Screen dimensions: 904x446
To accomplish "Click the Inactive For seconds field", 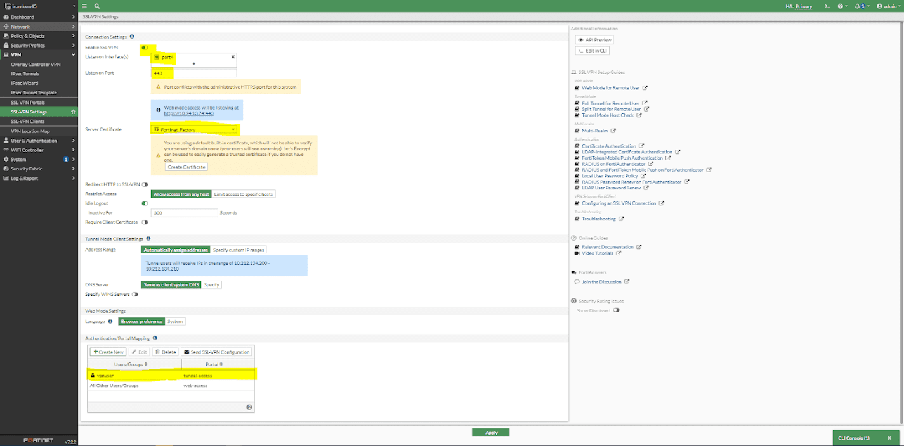I will (x=184, y=213).
